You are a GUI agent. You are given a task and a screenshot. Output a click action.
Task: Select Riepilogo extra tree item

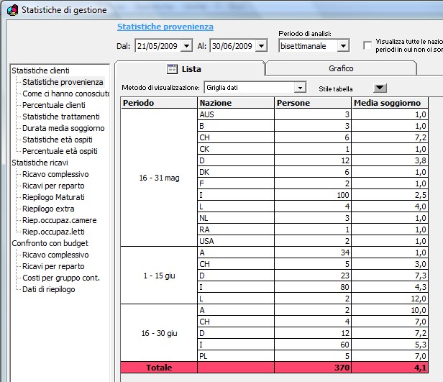click(x=48, y=209)
